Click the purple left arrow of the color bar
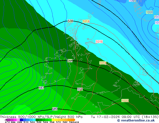This screenshot has height=123, width=159. [6, 120]
